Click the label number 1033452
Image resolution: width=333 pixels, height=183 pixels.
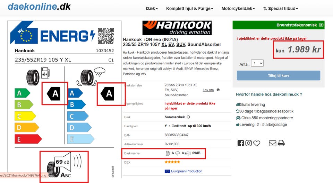(105, 51)
